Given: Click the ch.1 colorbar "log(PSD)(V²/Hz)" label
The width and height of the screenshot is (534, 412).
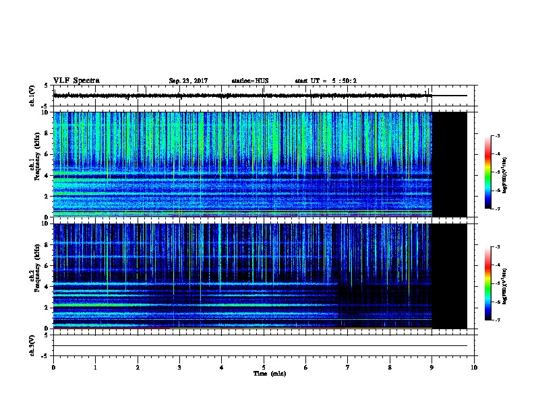Looking at the screenshot, I should pyautogui.click(x=504, y=176).
